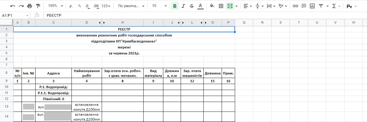Expand input tools dropdown arrow
367x122 pixels.
tap(355, 6)
